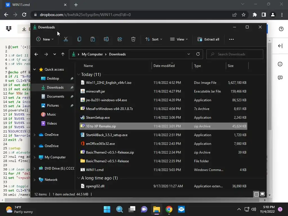Open Task View on taskbar
The height and width of the screenshot is (216, 288).
(132, 209)
